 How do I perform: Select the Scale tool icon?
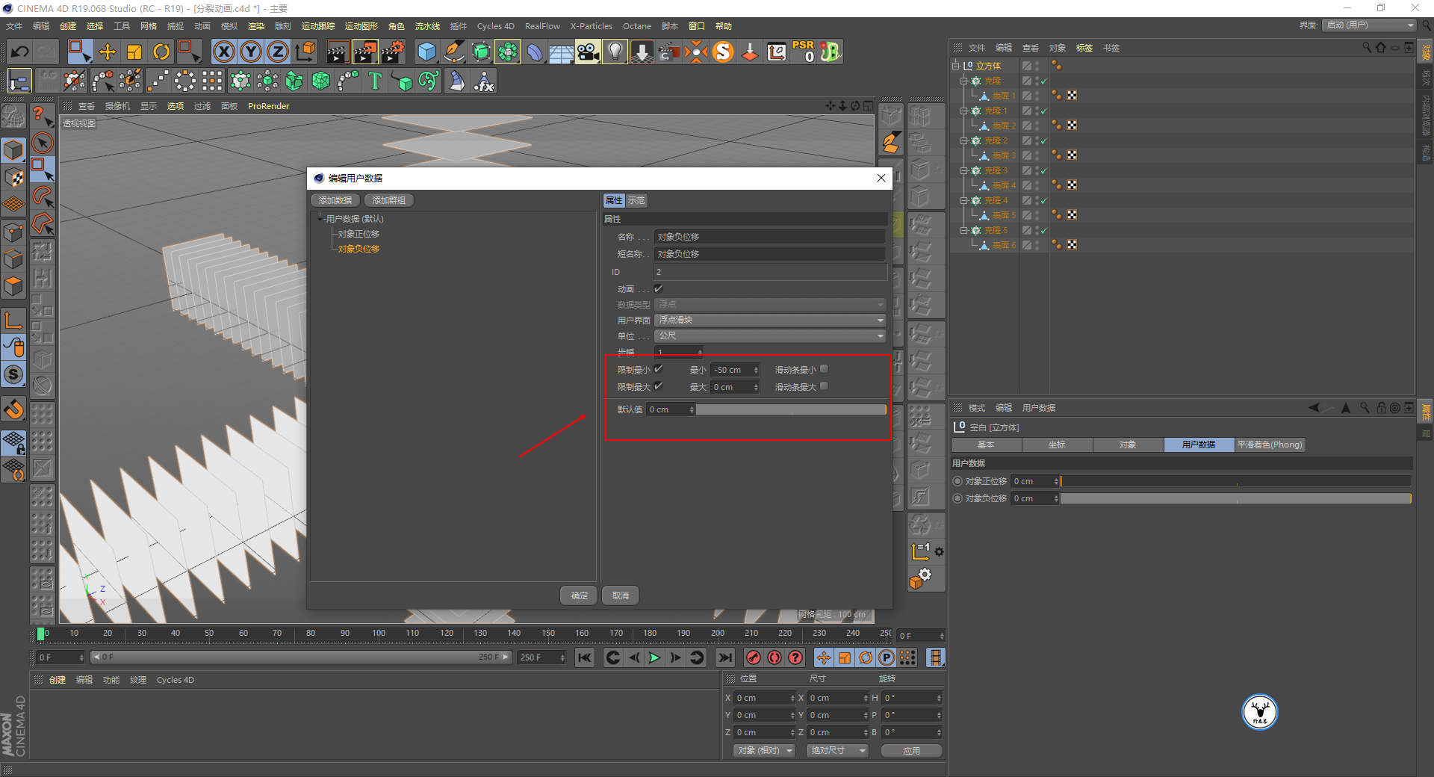[134, 52]
